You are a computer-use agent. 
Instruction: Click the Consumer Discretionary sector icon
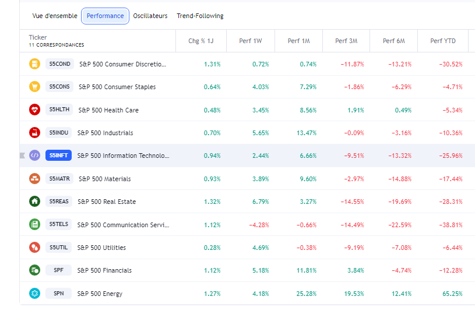point(34,64)
